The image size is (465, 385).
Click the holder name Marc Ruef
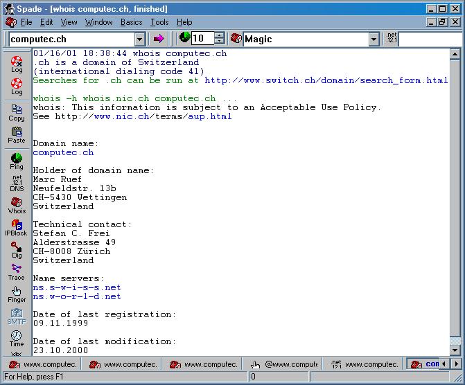[58, 179]
